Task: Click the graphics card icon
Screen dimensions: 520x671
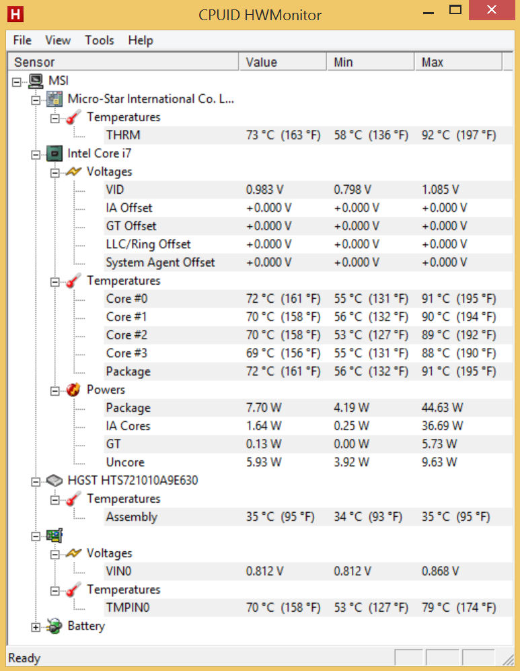Action: 54,535
